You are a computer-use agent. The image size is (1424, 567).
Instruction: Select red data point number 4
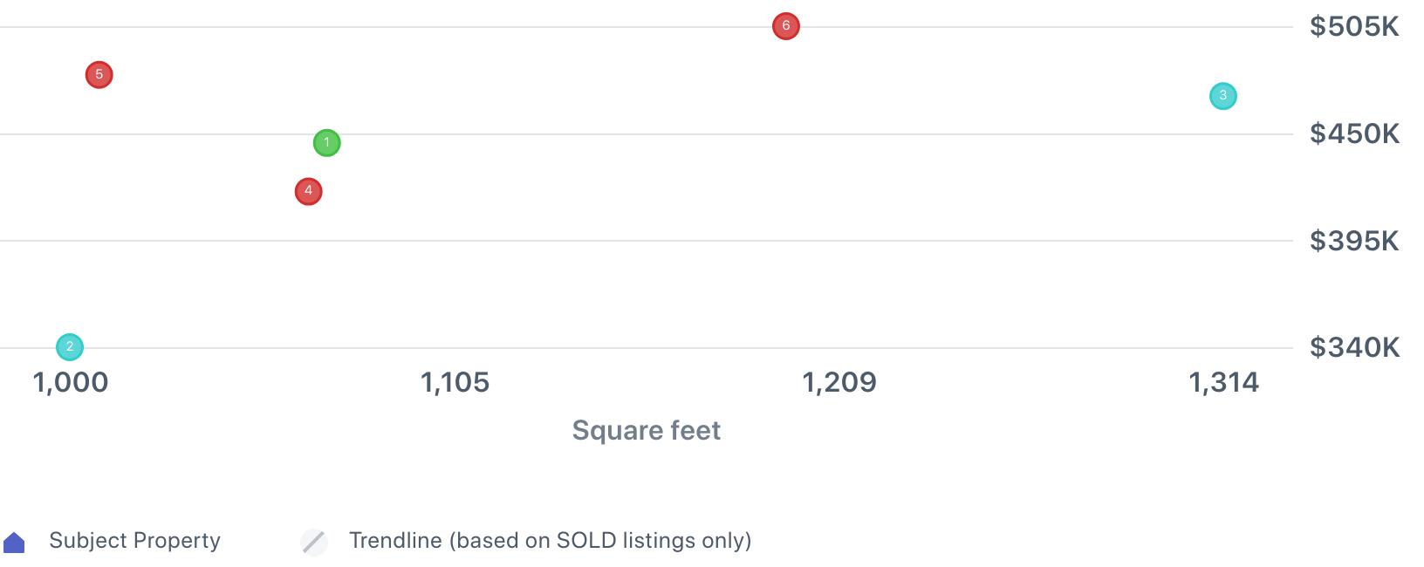tap(308, 191)
